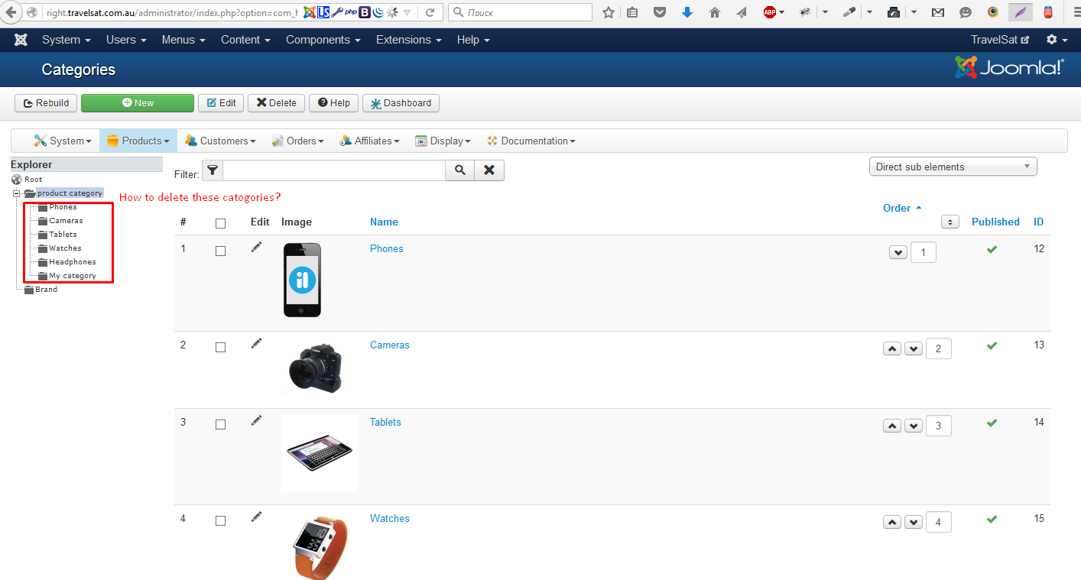Open the Users menu
1081x580 pixels.
pyautogui.click(x=127, y=40)
